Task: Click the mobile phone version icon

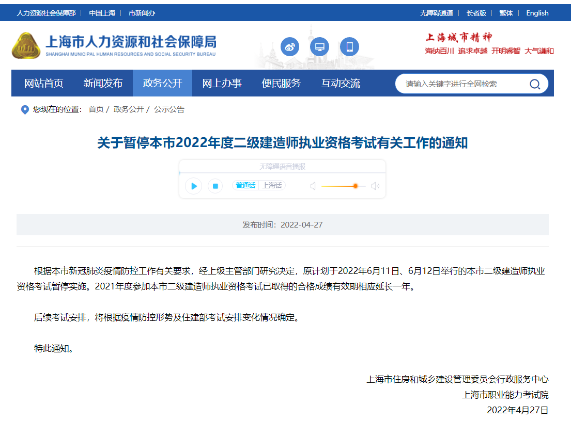Action: point(349,47)
